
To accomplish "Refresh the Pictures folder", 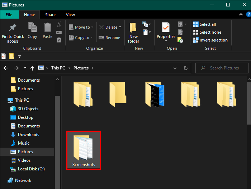I will [x=185, y=68].
